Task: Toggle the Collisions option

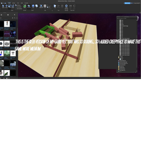Action: [x=18, y=5]
